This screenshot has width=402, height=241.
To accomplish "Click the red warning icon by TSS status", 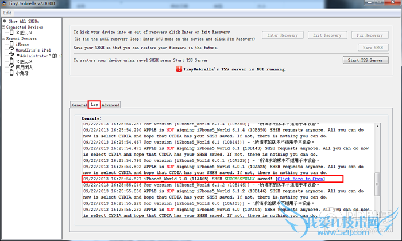I will (179, 69).
